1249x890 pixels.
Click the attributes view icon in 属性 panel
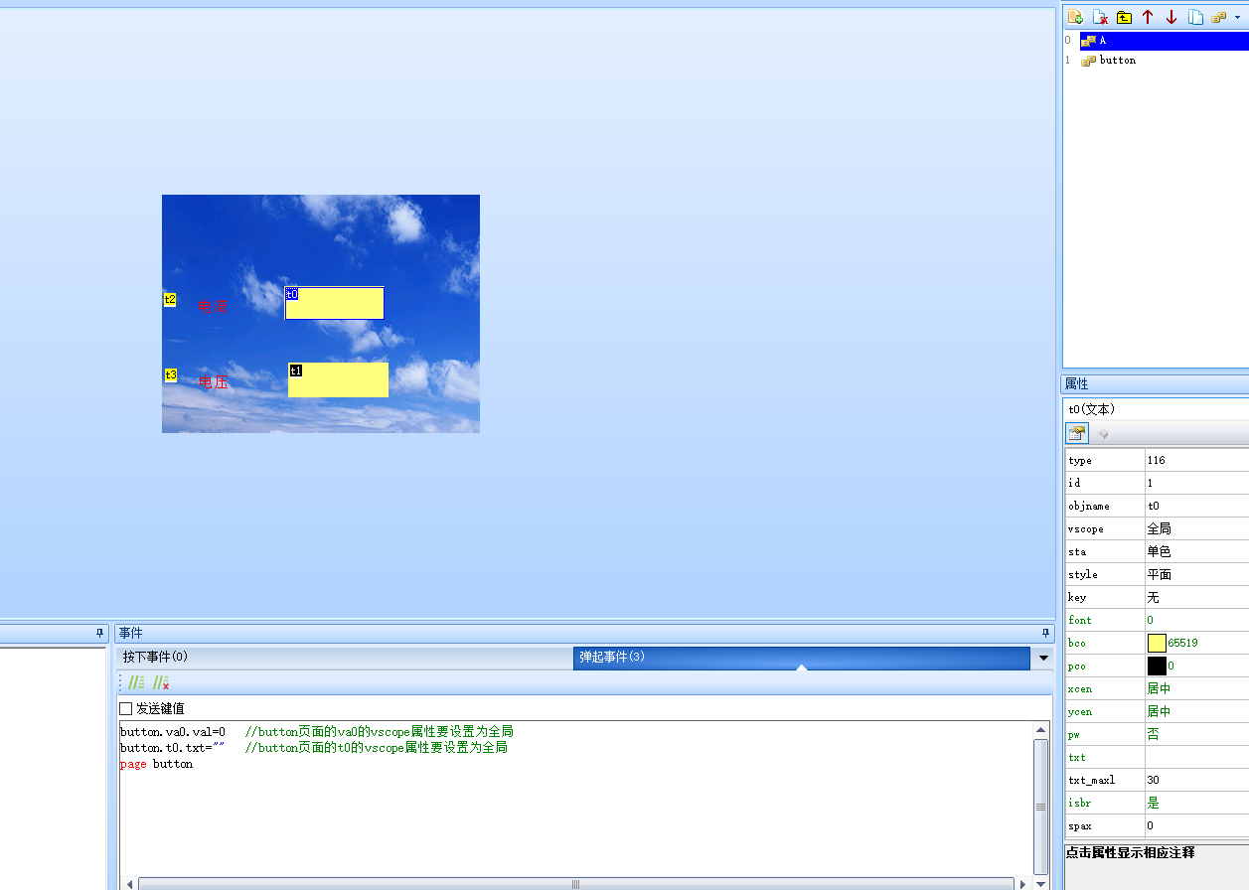[1077, 433]
